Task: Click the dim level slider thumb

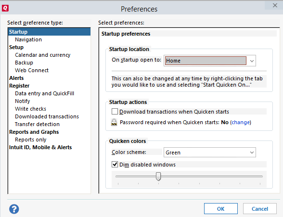Action: click(x=158, y=176)
